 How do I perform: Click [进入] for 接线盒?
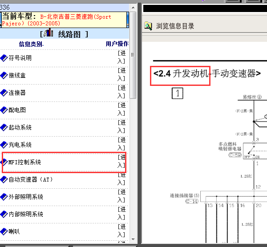[122, 75]
